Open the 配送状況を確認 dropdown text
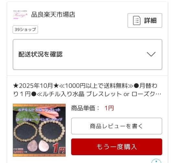175x163 pixels. 41,54
